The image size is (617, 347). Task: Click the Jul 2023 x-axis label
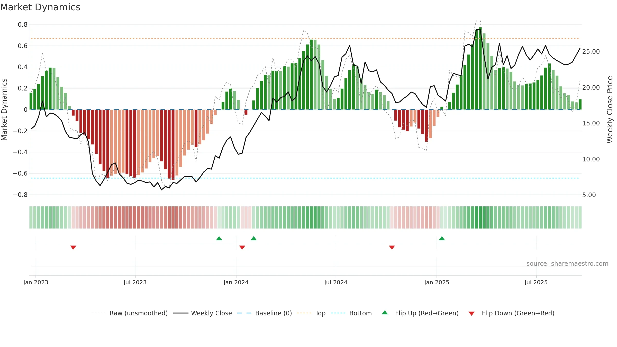[x=135, y=282]
